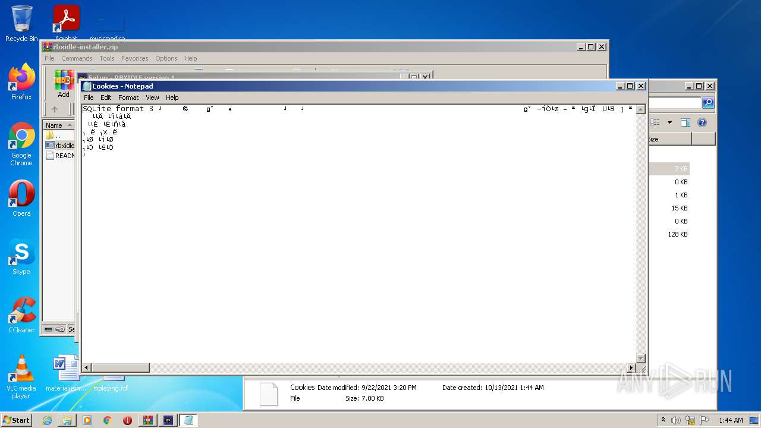Click the Opera taskbar icon
The image size is (761, 428).
click(x=127, y=420)
